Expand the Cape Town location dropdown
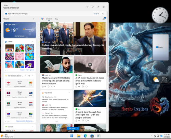 (x=17, y=25)
